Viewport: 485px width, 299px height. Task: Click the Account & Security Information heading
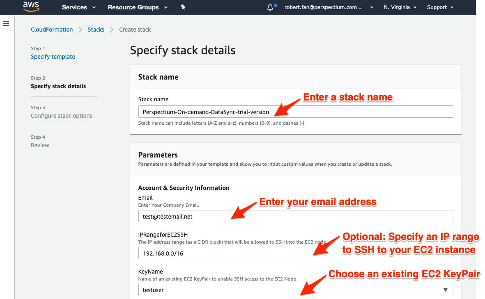tap(184, 188)
